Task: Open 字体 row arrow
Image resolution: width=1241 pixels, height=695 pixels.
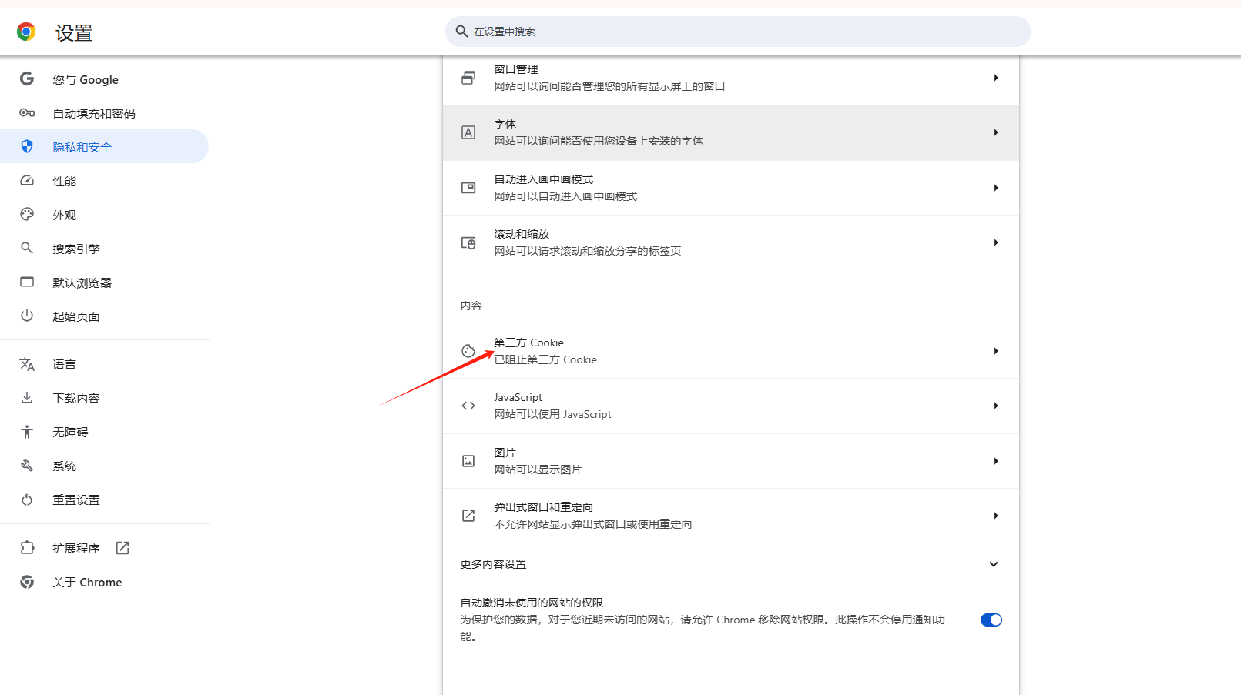Action: pos(996,132)
